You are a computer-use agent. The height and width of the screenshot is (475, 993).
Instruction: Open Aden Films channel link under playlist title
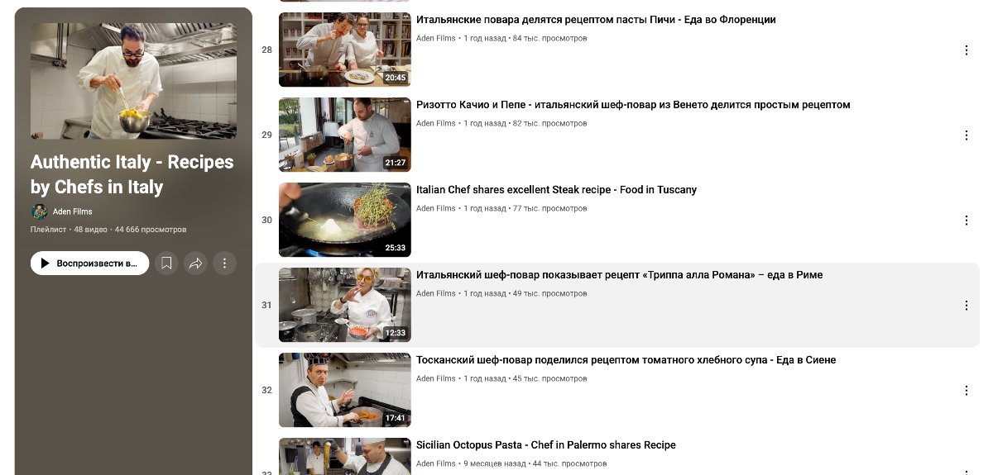click(x=73, y=211)
